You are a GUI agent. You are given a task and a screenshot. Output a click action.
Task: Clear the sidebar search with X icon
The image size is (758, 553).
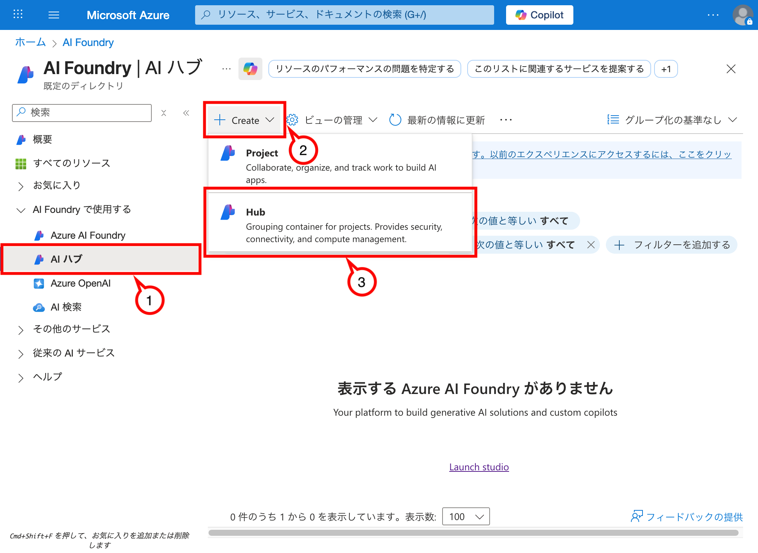pos(164,113)
